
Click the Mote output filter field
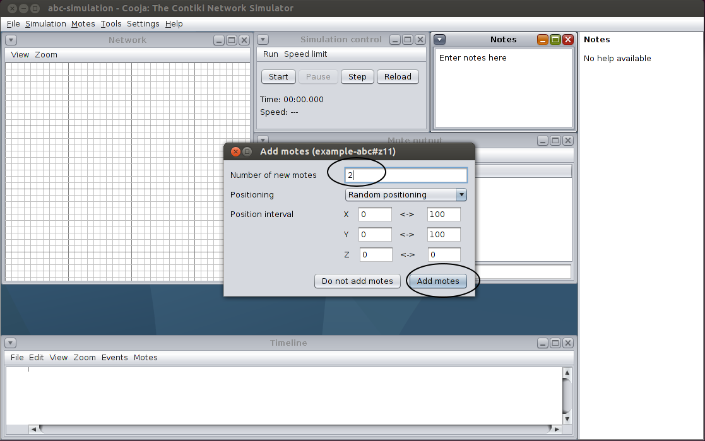coord(523,272)
